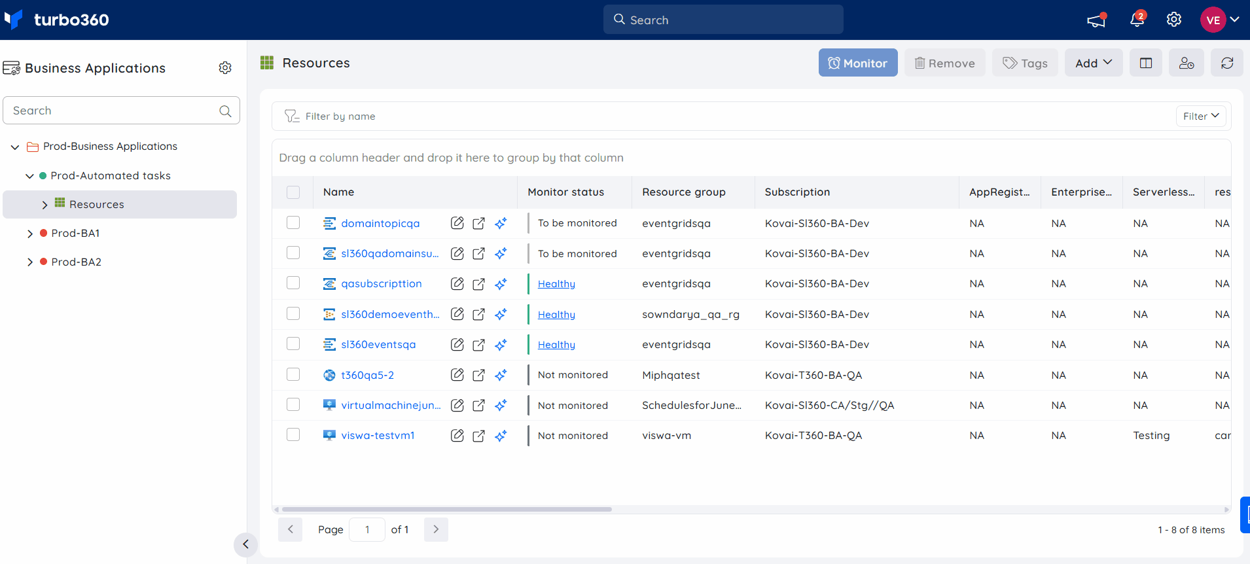This screenshot has height=564, width=1250.
Task: Sort by AppRegist column header
Action: point(999,192)
